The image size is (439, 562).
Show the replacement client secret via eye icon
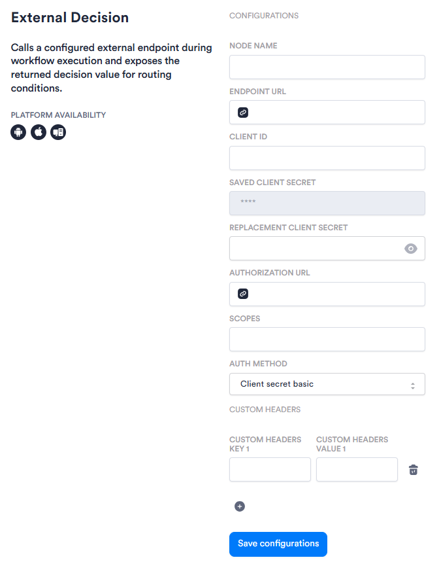click(x=411, y=249)
